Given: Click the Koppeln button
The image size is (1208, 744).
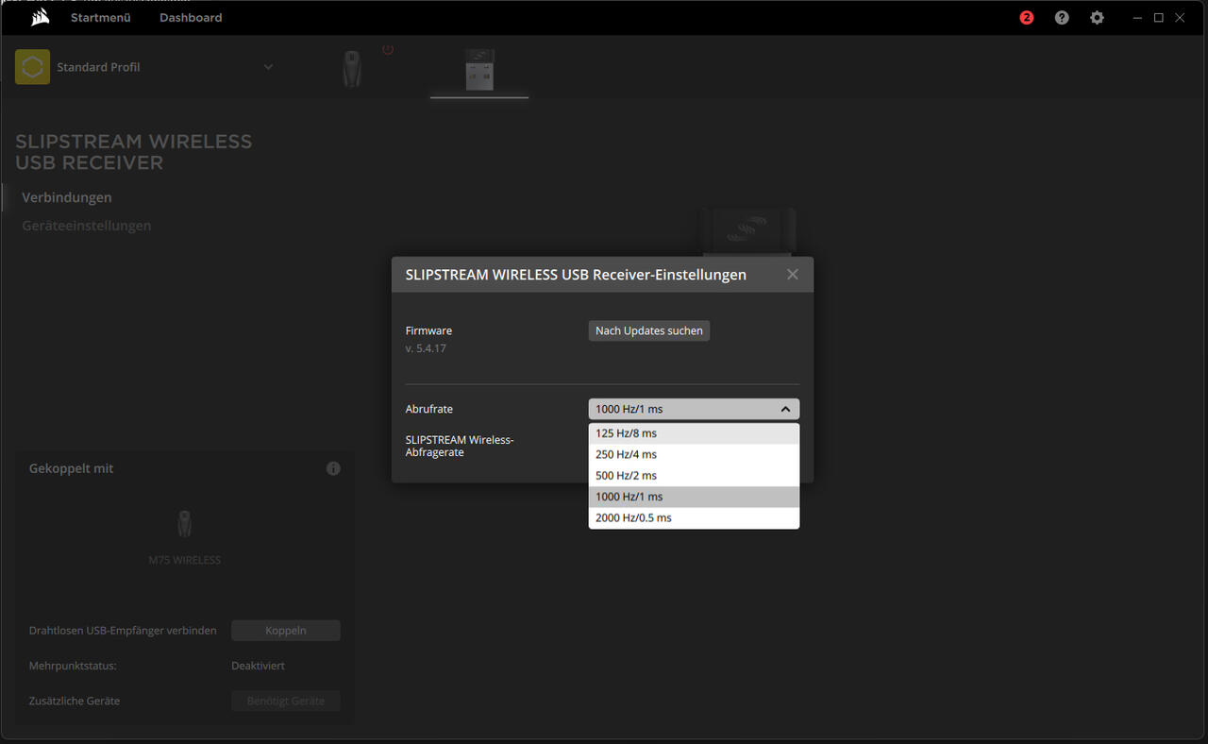Looking at the screenshot, I should 286,631.
